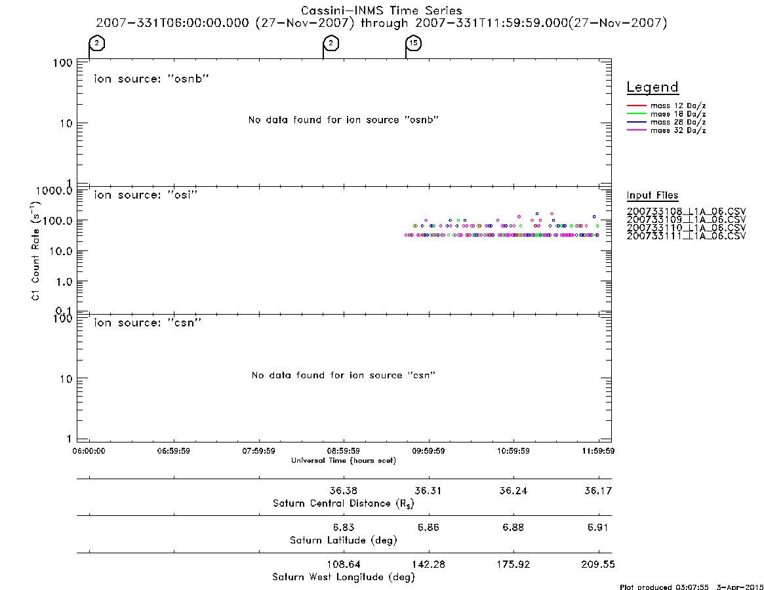Click the Saturn Latitude value 6.88

click(x=513, y=528)
